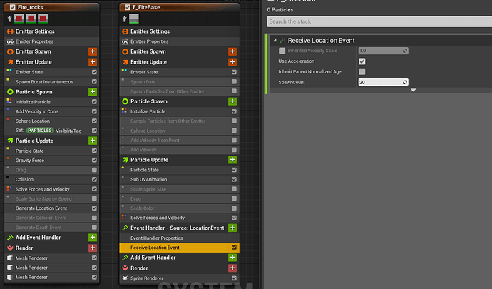
Task: Toggle the E_FireBase emitter enabled checkbox
Action: point(128,7)
